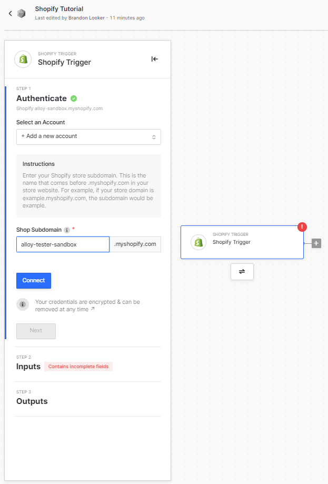
Task: Click the Shop Subdomain text field
Action: 63,244
